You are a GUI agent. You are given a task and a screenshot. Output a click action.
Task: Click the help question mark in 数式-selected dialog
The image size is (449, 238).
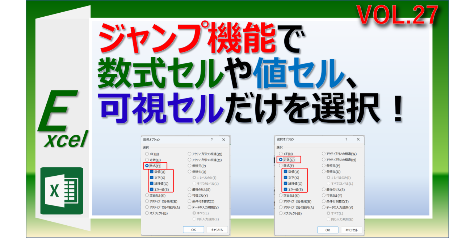[x=212, y=139]
